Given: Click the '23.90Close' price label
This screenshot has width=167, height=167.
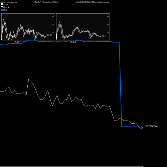Looking at the screenshot, I should click(x=152, y=126).
